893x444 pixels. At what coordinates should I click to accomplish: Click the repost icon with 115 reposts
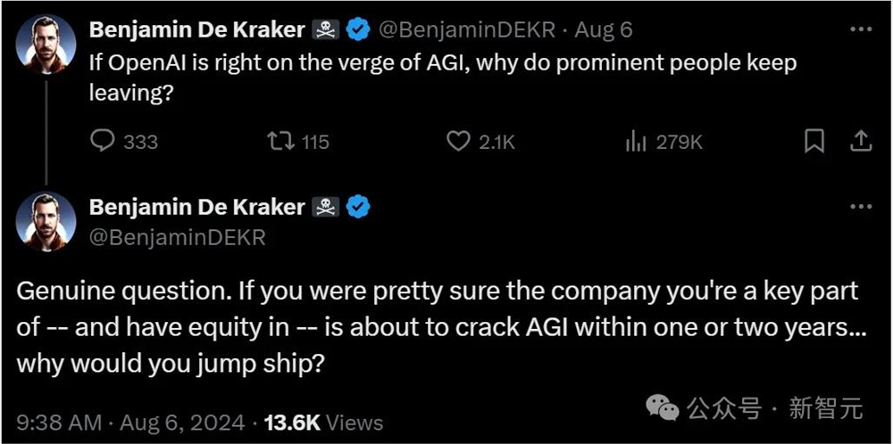click(281, 141)
